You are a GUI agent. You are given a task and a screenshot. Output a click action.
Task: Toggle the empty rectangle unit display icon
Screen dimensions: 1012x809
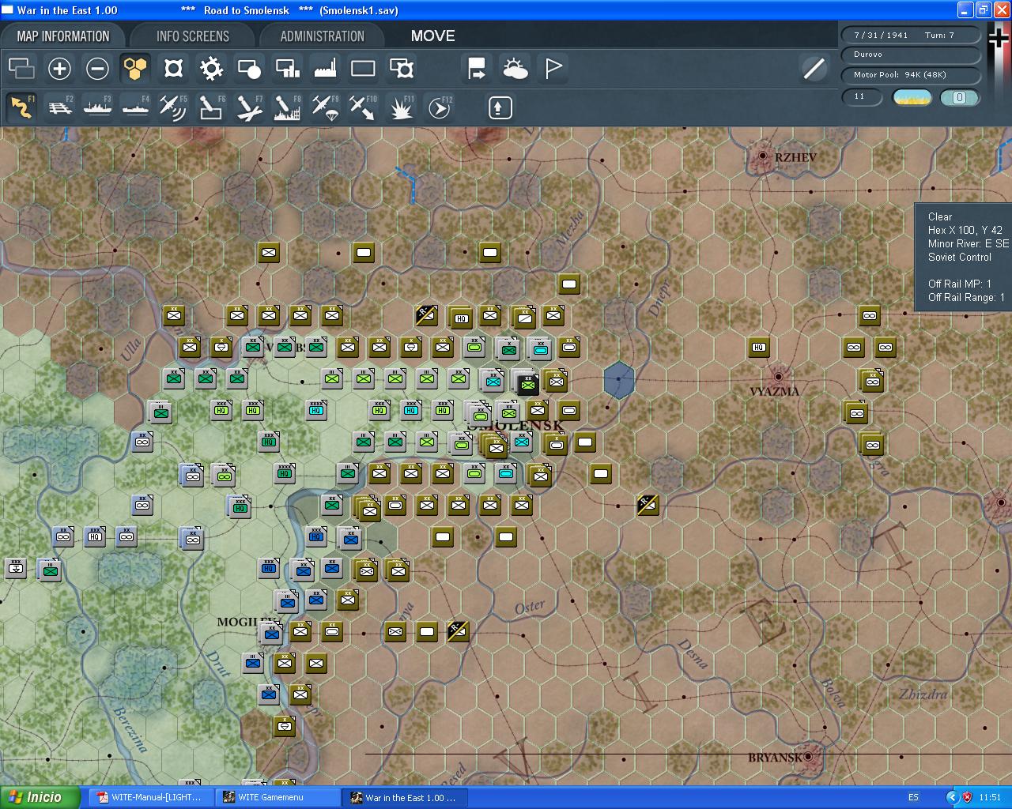click(363, 69)
